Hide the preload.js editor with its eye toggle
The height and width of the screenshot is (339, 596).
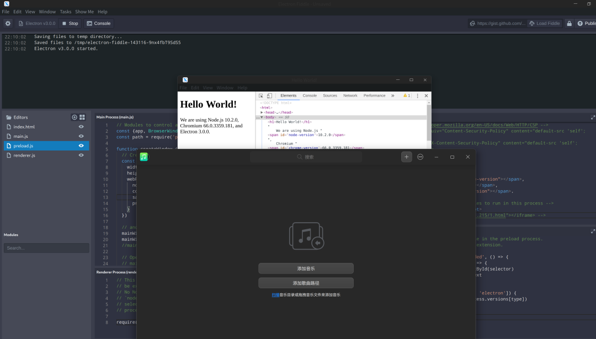(x=81, y=146)
